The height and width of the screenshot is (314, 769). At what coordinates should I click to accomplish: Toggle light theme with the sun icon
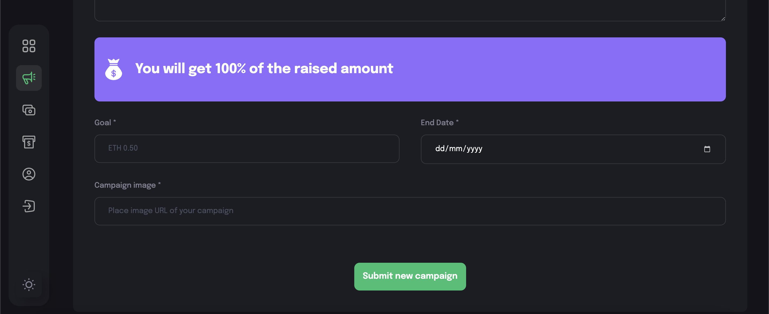[29, 285]
